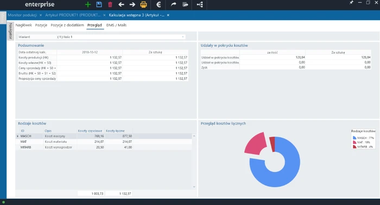Close the Monitor produkcji tab
The width and height of the screenshot is (380, 205).
[x=41, y=15]
